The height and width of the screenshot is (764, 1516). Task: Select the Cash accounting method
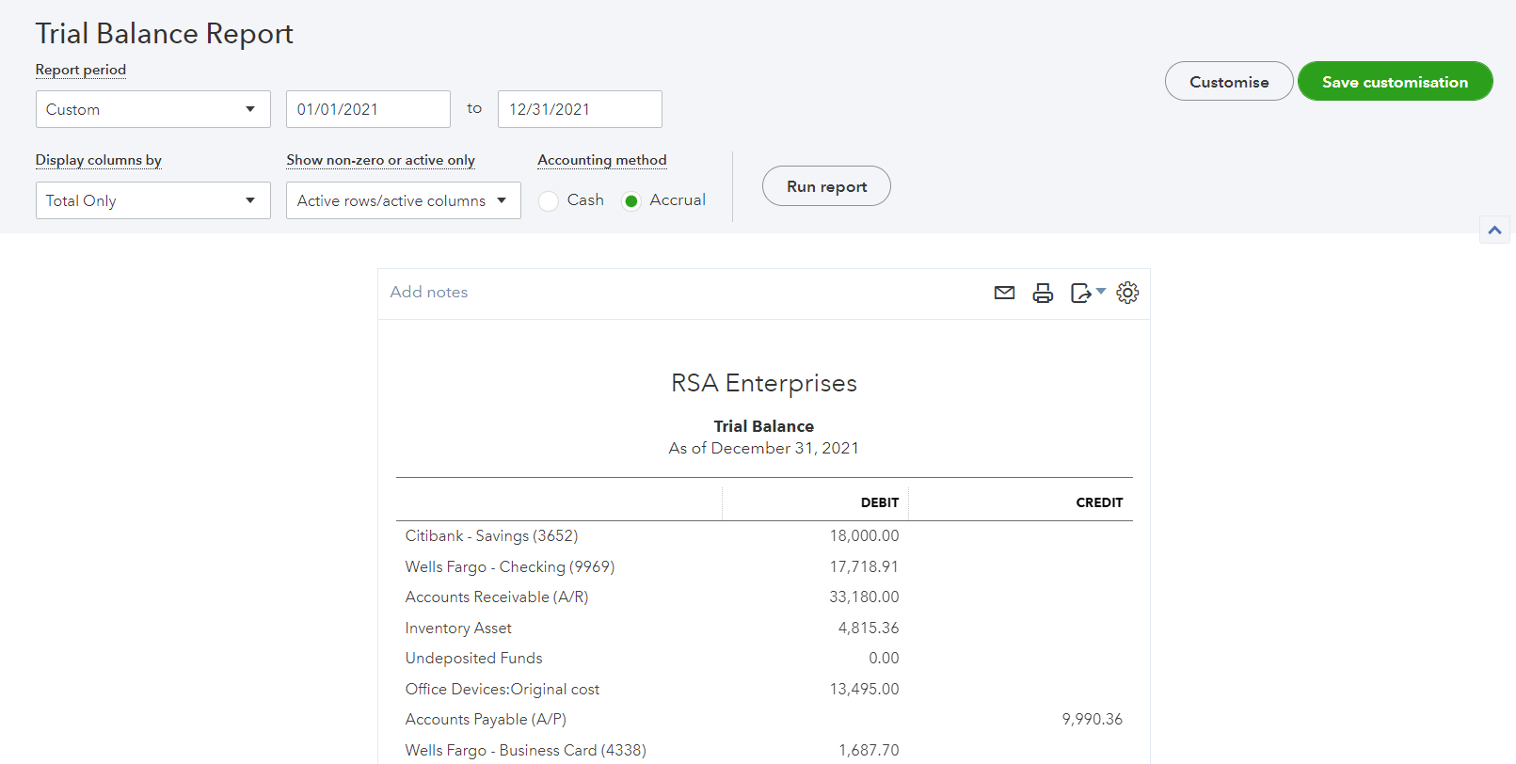coord(550,200)
